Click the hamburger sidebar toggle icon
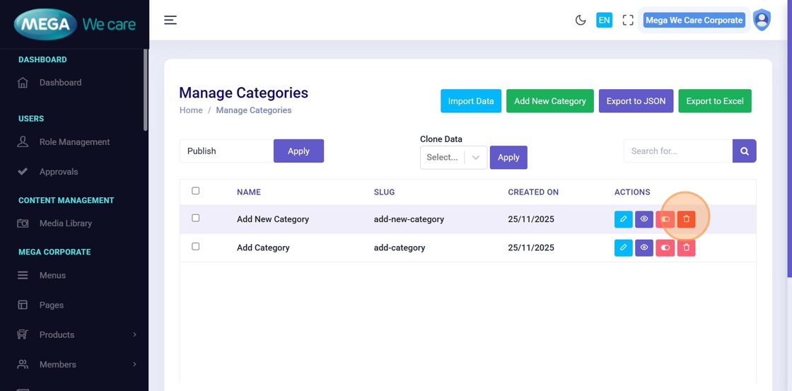The height and width of the screenshot is (391, 792). point(170,20)
